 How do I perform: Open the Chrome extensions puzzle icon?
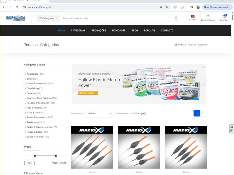tap(182, 7)
